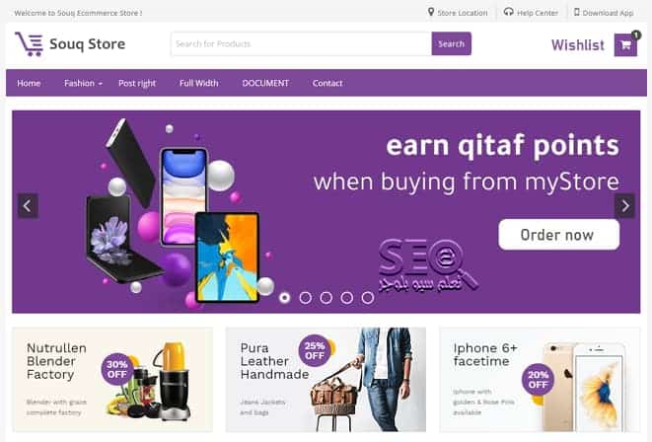This screenshot has width=652, height=442.
Task: Select the first slider dot
Action: point(284,298)
